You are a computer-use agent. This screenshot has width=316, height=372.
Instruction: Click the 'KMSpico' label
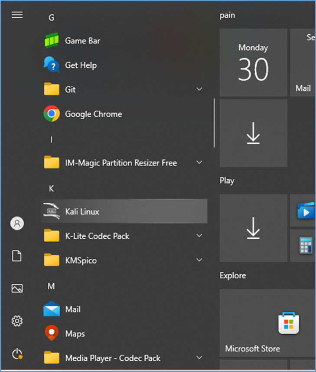81,260
